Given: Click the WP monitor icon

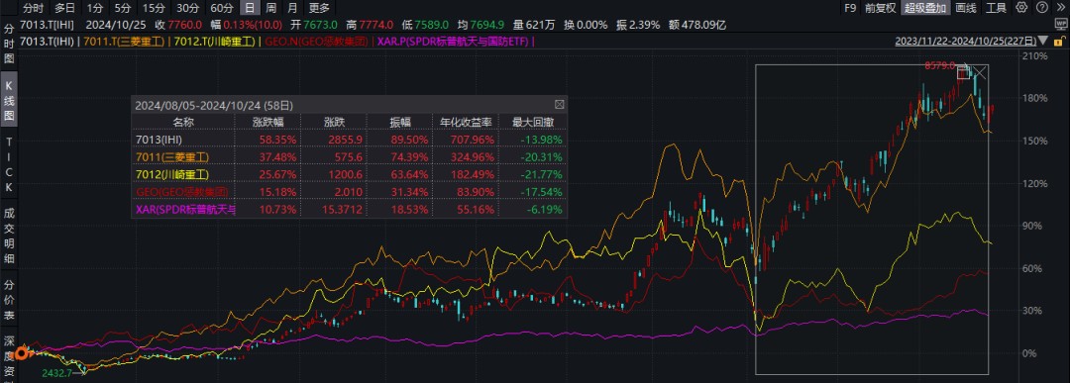Looking at the screenshot, I should (x=1060, y=25).
